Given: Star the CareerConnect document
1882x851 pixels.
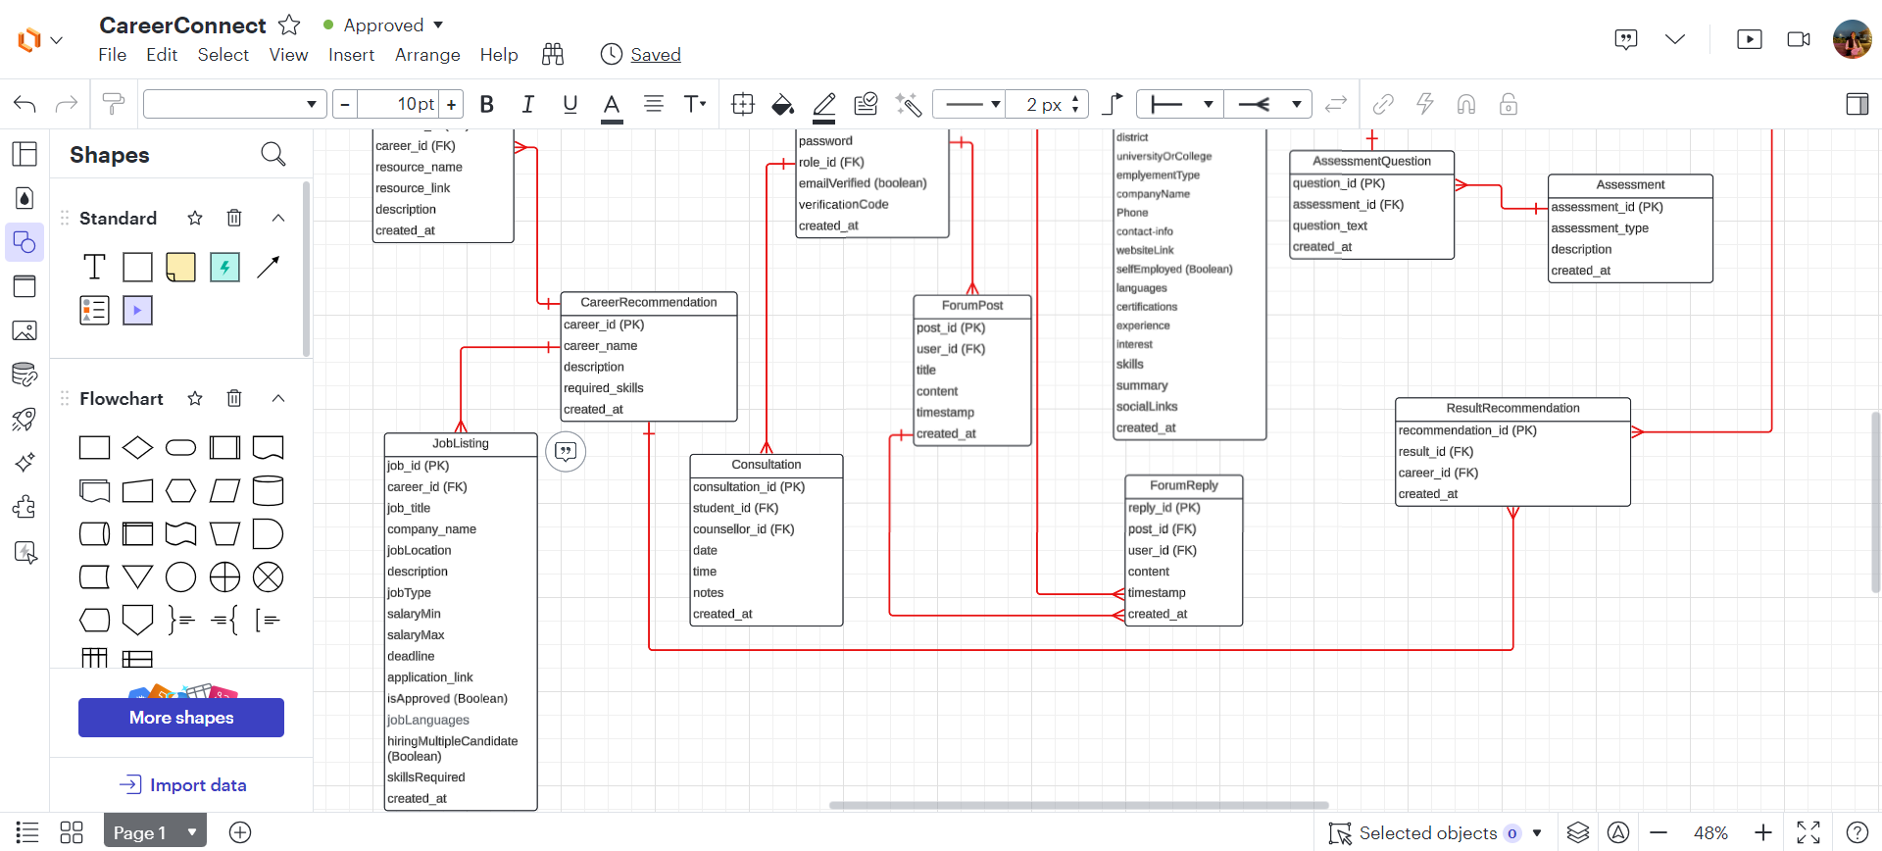Looking at the screenshot, I should point(289,25).
